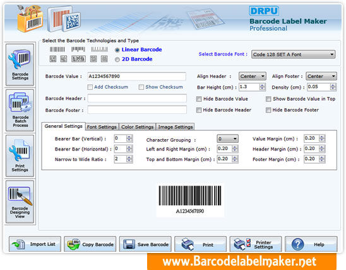The height and width of the screenshot is (270, 346).
Task: Click the DRPU logo
Action: (x=264, y=11)
